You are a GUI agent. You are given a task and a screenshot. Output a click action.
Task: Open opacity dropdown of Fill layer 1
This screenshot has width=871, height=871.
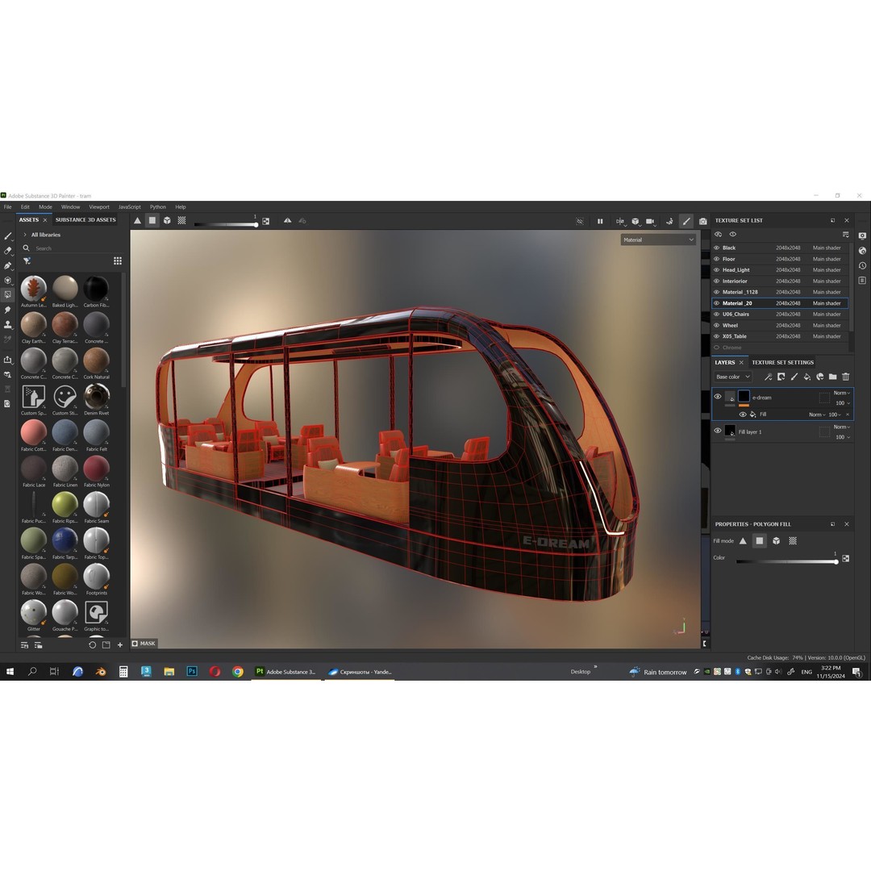tap(843, 437)
